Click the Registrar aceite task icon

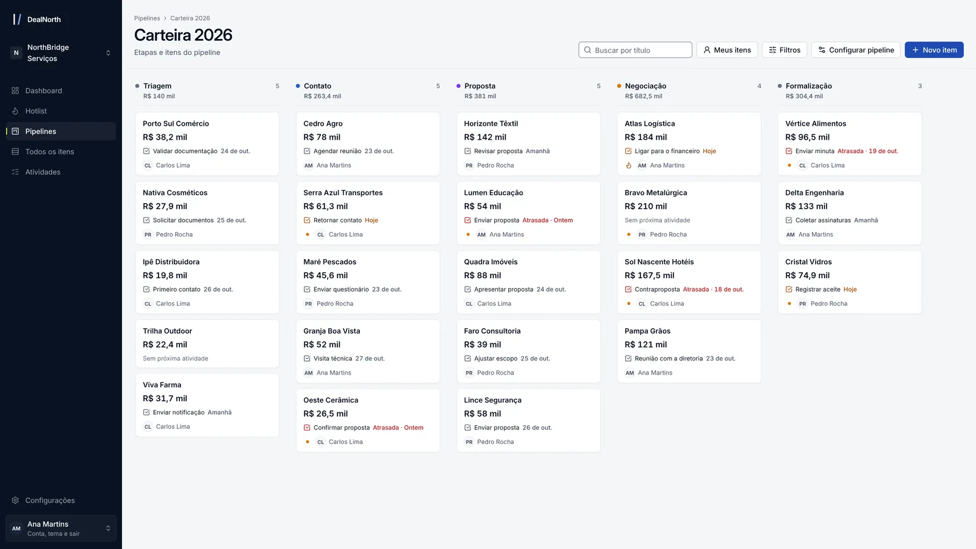pyautogui.click(x=789, y=290)
